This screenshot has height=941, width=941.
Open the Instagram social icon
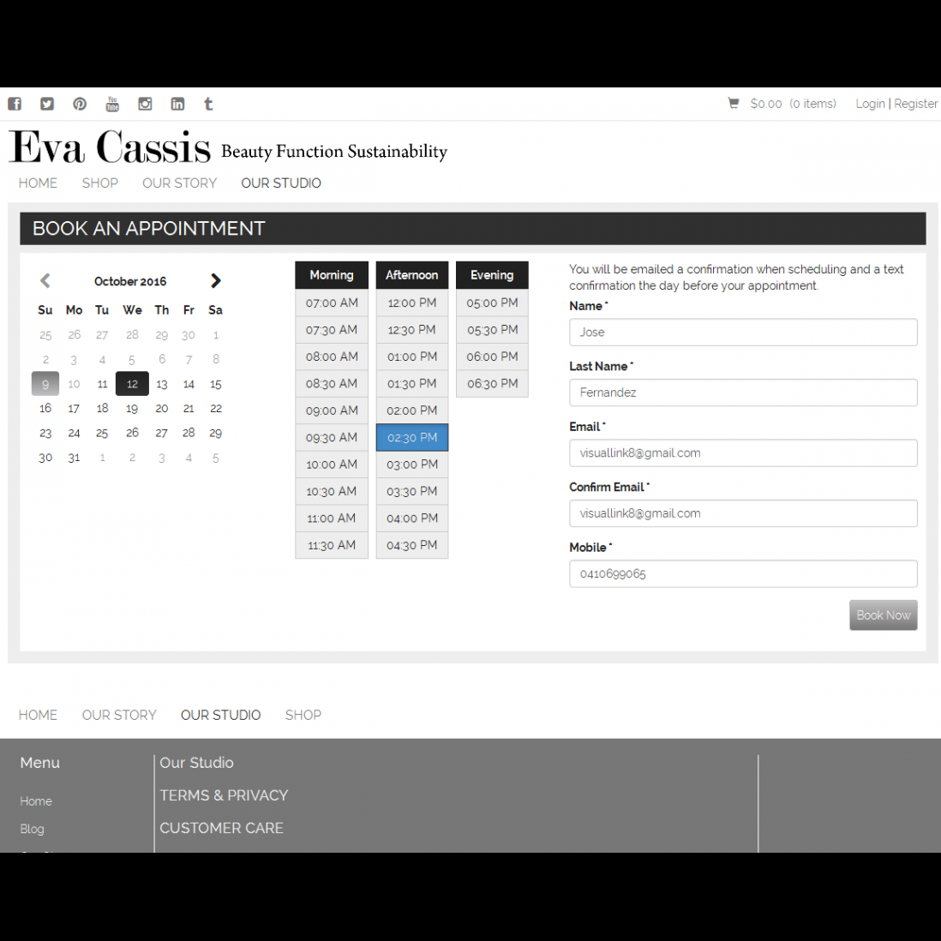pos(145,104)
